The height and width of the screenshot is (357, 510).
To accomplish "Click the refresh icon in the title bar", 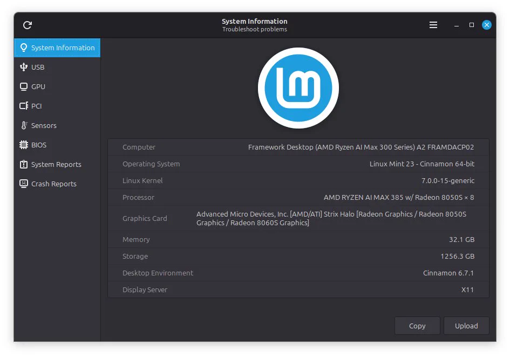I will (28, 25).
